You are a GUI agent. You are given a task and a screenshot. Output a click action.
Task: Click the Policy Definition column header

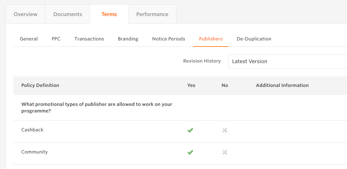[x=40, y=85]
